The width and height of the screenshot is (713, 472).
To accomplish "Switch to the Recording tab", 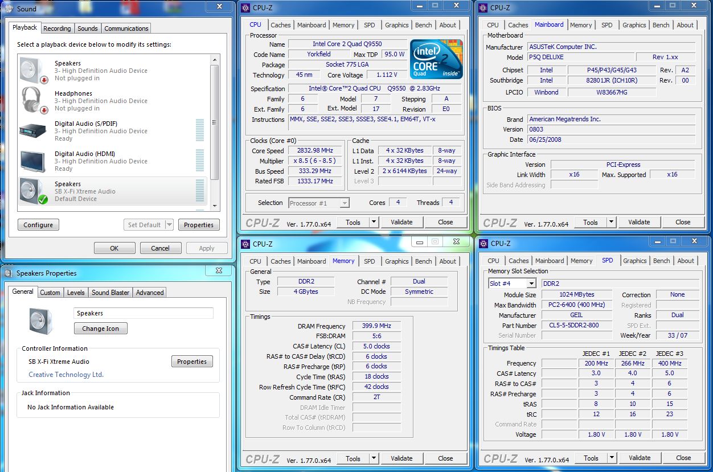I will point(57,28).
